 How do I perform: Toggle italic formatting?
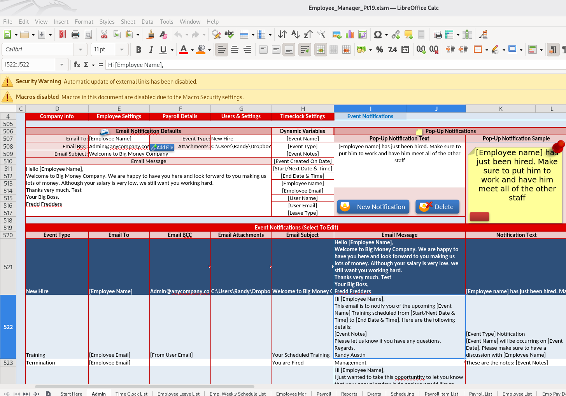tap(151, 50)
